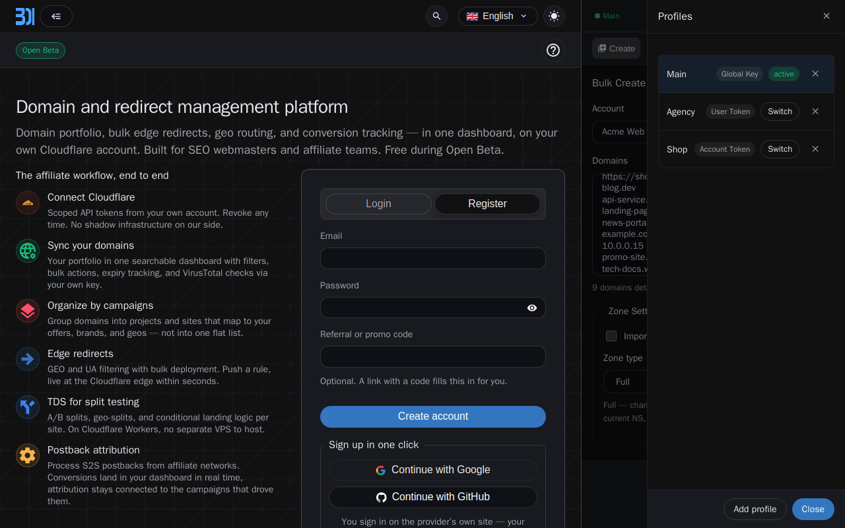The image size is (845, 528).
Task: Continue with GitHub sign-up
Action: pyautogui.click(x=433, y=498)
